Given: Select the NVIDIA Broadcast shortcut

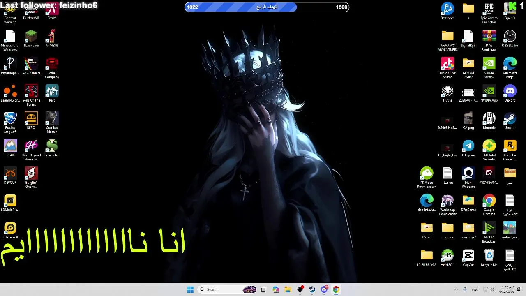Looking at the screenshot, I should click(x=489, y=232).
